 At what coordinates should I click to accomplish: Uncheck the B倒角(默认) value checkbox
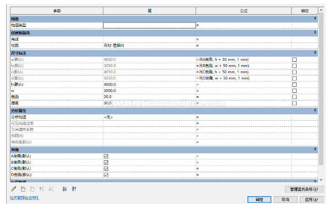[x=106, y=162]
